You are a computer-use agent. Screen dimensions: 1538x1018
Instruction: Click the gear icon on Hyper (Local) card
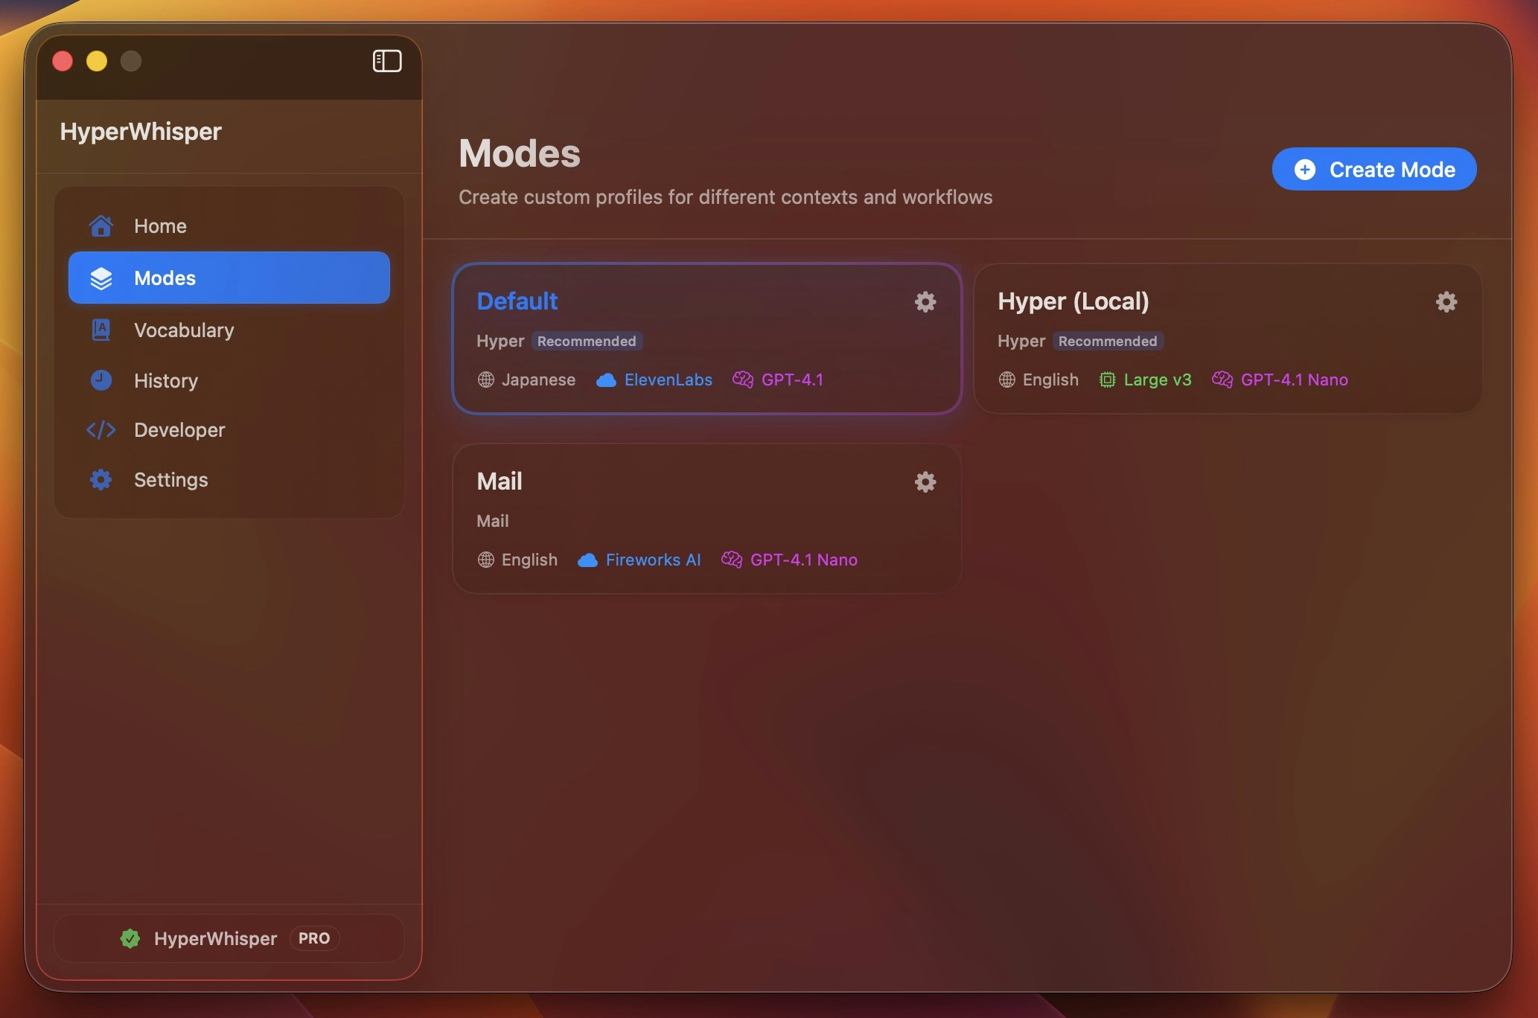pos(1446,302)
